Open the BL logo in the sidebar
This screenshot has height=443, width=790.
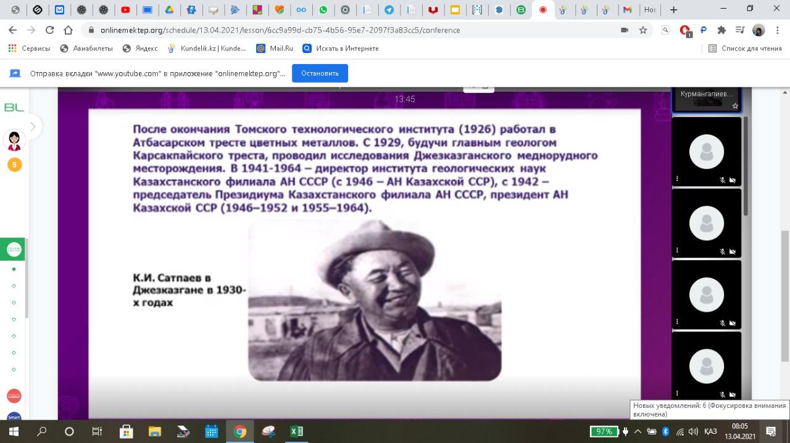point(14,107)
